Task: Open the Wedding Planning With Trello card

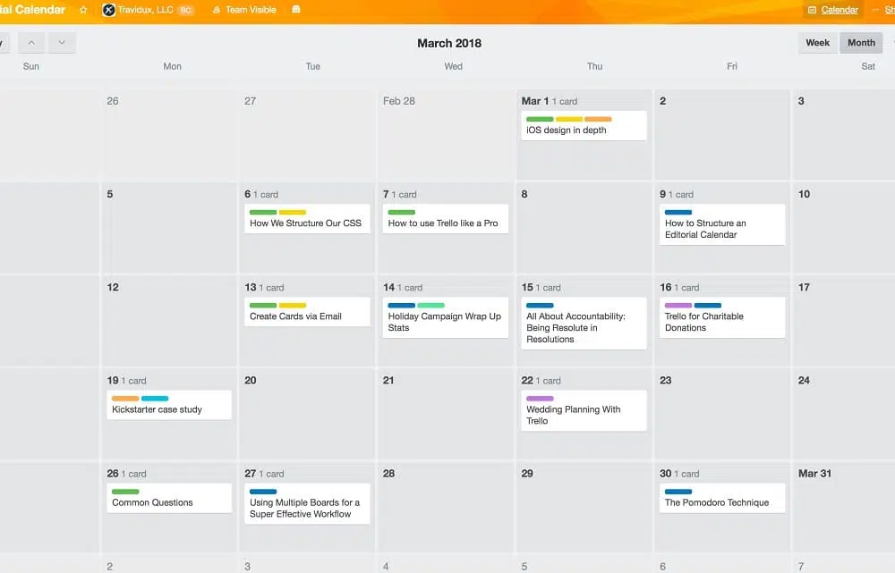Action: tap(584, 411)
